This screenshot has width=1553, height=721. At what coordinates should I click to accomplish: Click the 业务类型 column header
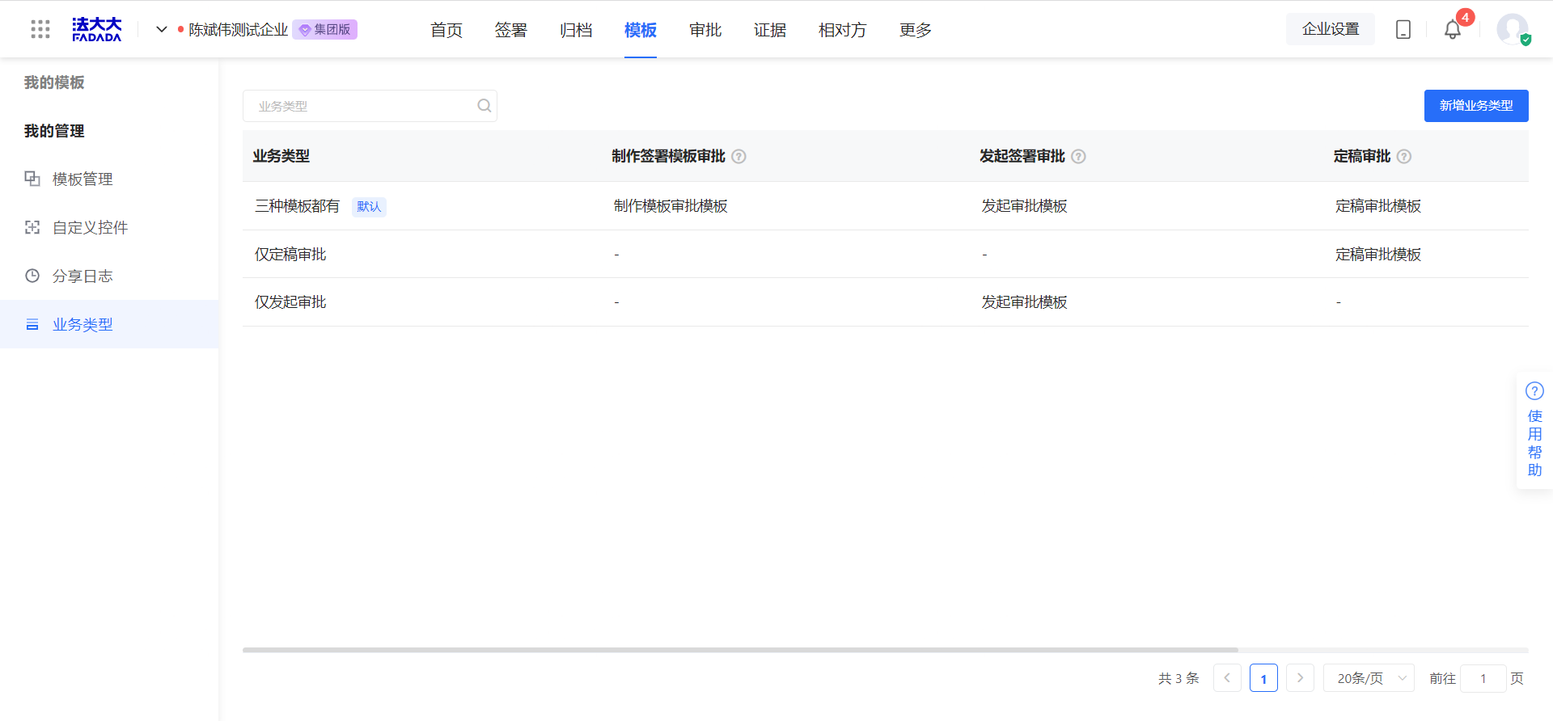tap(281, 156)
